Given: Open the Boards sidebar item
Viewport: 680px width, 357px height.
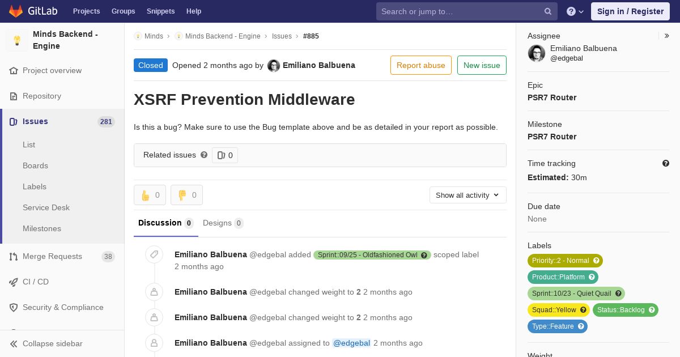Looking at the screenshot, I should (35, 166).
